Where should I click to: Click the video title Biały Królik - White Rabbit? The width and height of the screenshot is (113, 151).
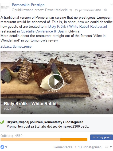coord(31,104)
